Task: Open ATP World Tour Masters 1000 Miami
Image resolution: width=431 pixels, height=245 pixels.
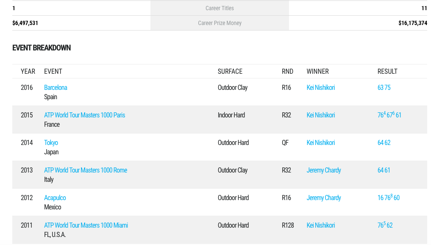Action: pyautogui.click(x=86, y=225)
